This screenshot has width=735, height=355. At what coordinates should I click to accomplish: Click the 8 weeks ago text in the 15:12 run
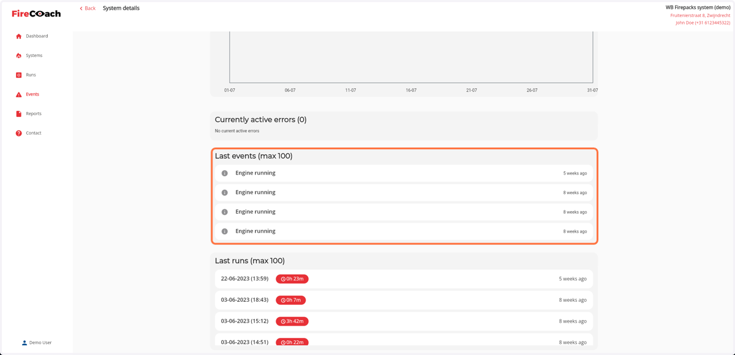click(x=573, y=321)
